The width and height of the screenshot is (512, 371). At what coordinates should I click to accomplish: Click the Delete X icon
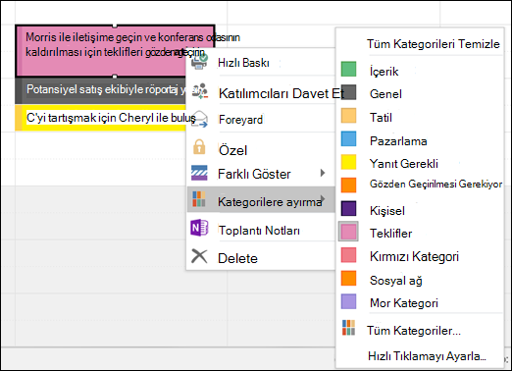[199, 256]
